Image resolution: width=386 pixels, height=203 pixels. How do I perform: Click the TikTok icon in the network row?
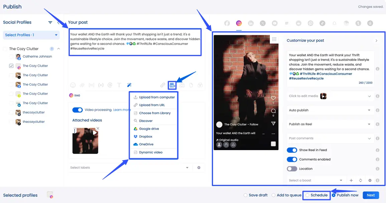pyautogui.click(x=322, y=23)
